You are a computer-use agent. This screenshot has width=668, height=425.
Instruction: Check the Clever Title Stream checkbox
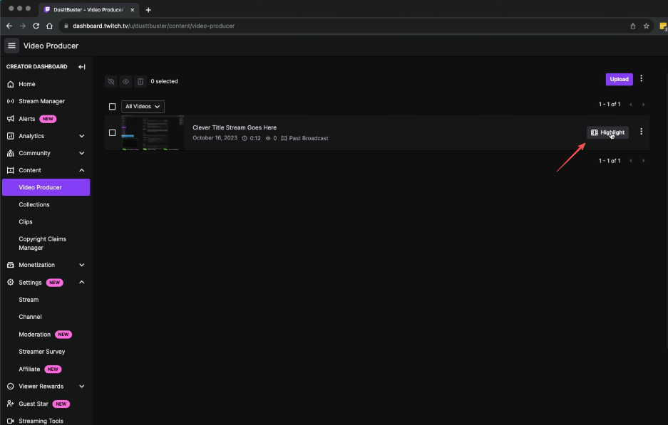click(111, 132)
